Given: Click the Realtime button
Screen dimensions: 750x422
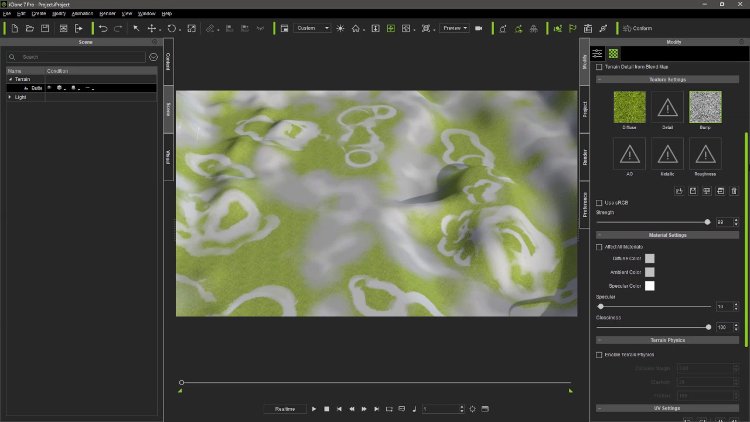Looking at the screenshot, I should pos(285,409).
